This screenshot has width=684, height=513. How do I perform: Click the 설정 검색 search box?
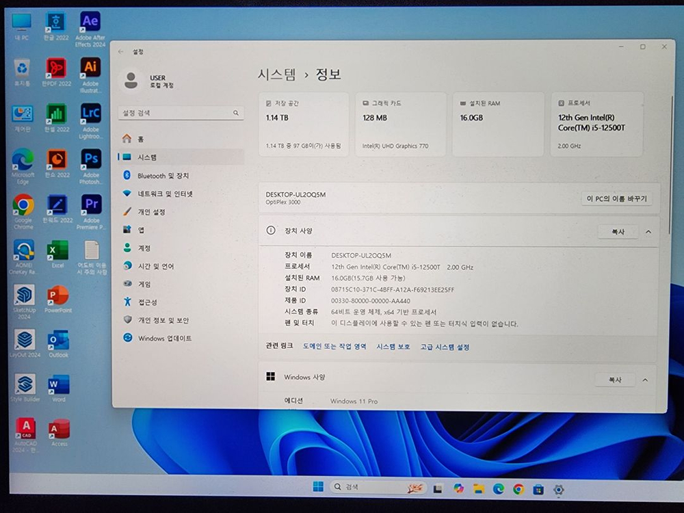pyautogui.click(x=180, y=112)
